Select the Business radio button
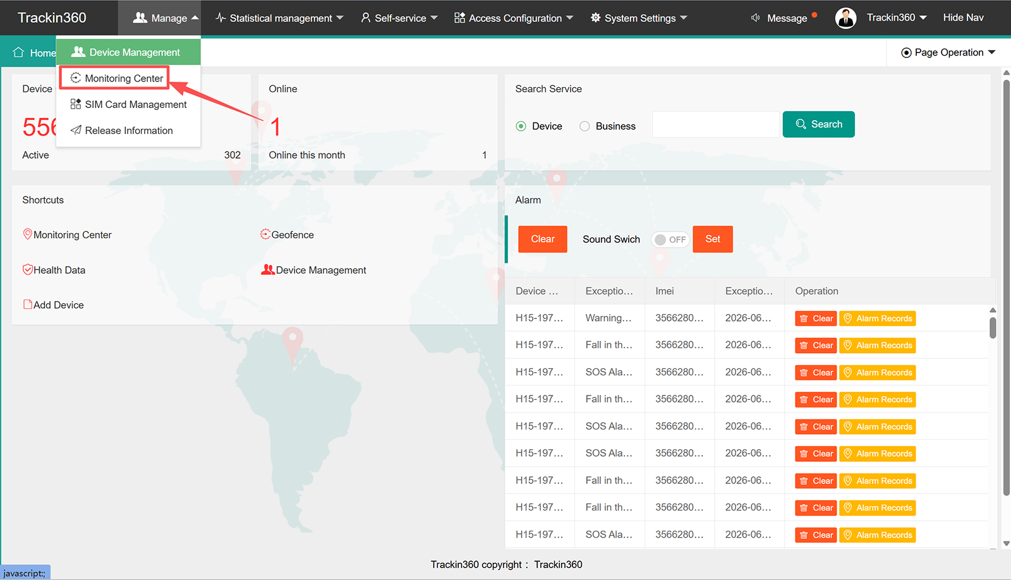The image size is (1011, 580). point(584,126)
